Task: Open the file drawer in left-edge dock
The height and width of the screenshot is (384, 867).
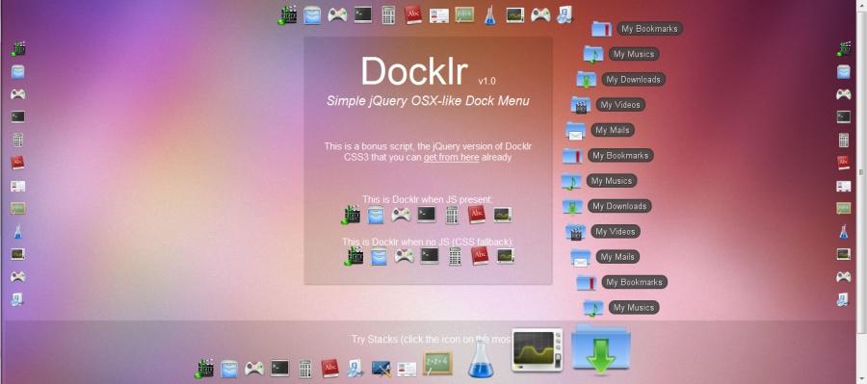Action: coord(18,72)
